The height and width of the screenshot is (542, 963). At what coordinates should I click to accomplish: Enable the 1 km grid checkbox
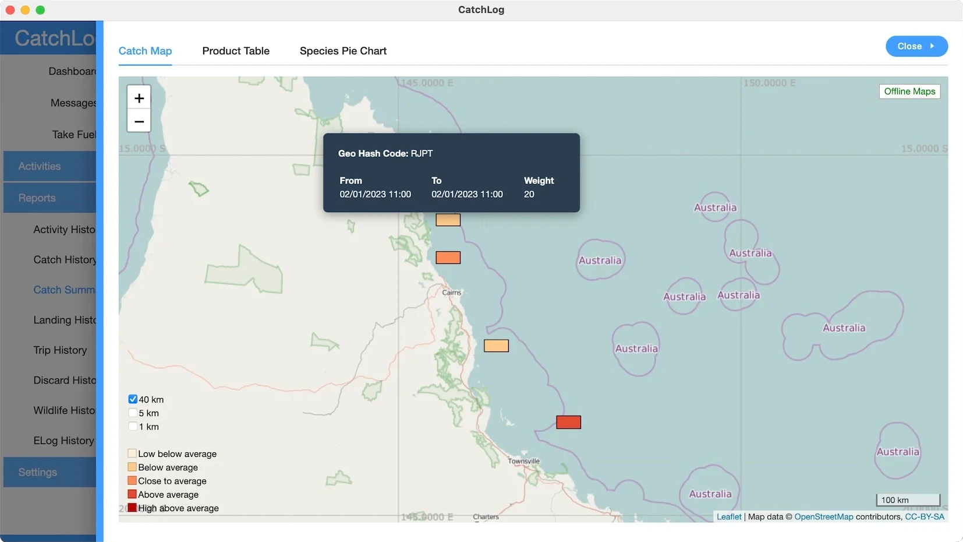(133, 427)
